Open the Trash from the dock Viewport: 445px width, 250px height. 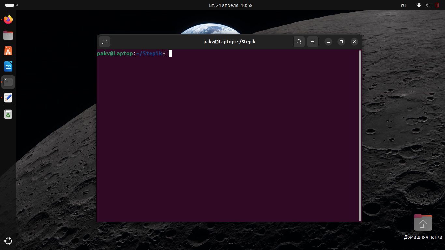[x=8, y=114]
